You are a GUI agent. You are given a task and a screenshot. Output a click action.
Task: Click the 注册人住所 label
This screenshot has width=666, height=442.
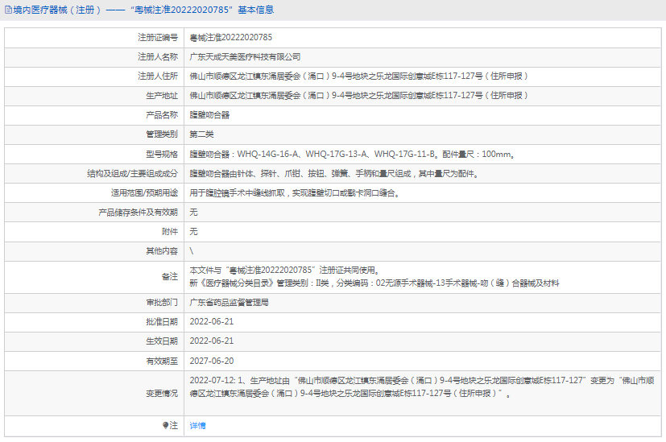point(158,76)
